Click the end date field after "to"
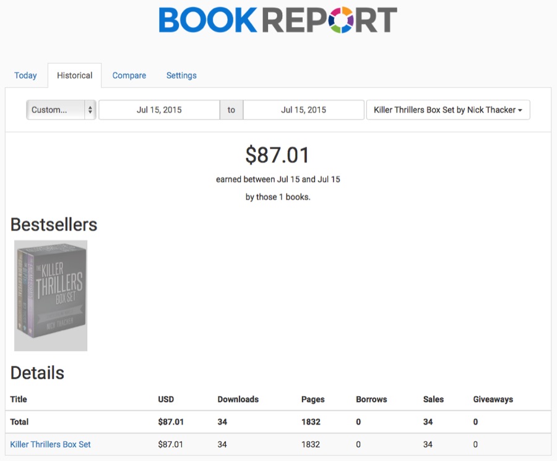Viewport: 557px width, 461px height. point(303,110)
